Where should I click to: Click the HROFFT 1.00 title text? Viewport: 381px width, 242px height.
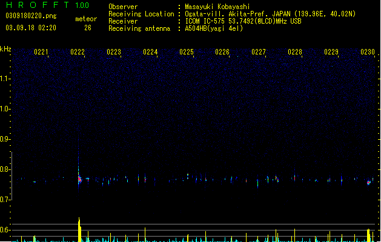point(48,5)
